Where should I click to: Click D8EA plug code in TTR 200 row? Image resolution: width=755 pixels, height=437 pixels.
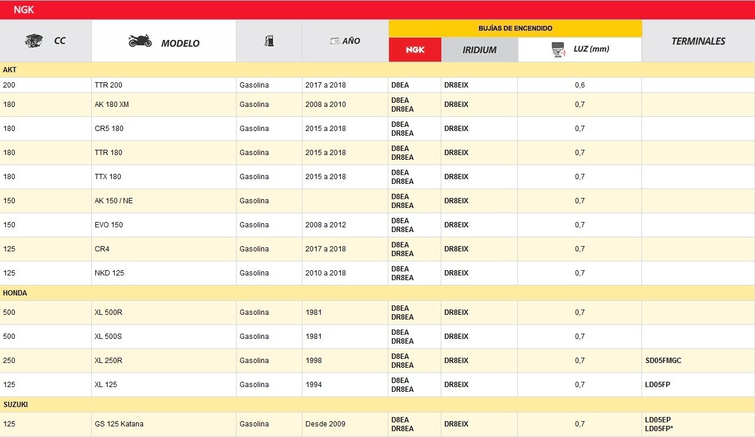coord(400,85)
